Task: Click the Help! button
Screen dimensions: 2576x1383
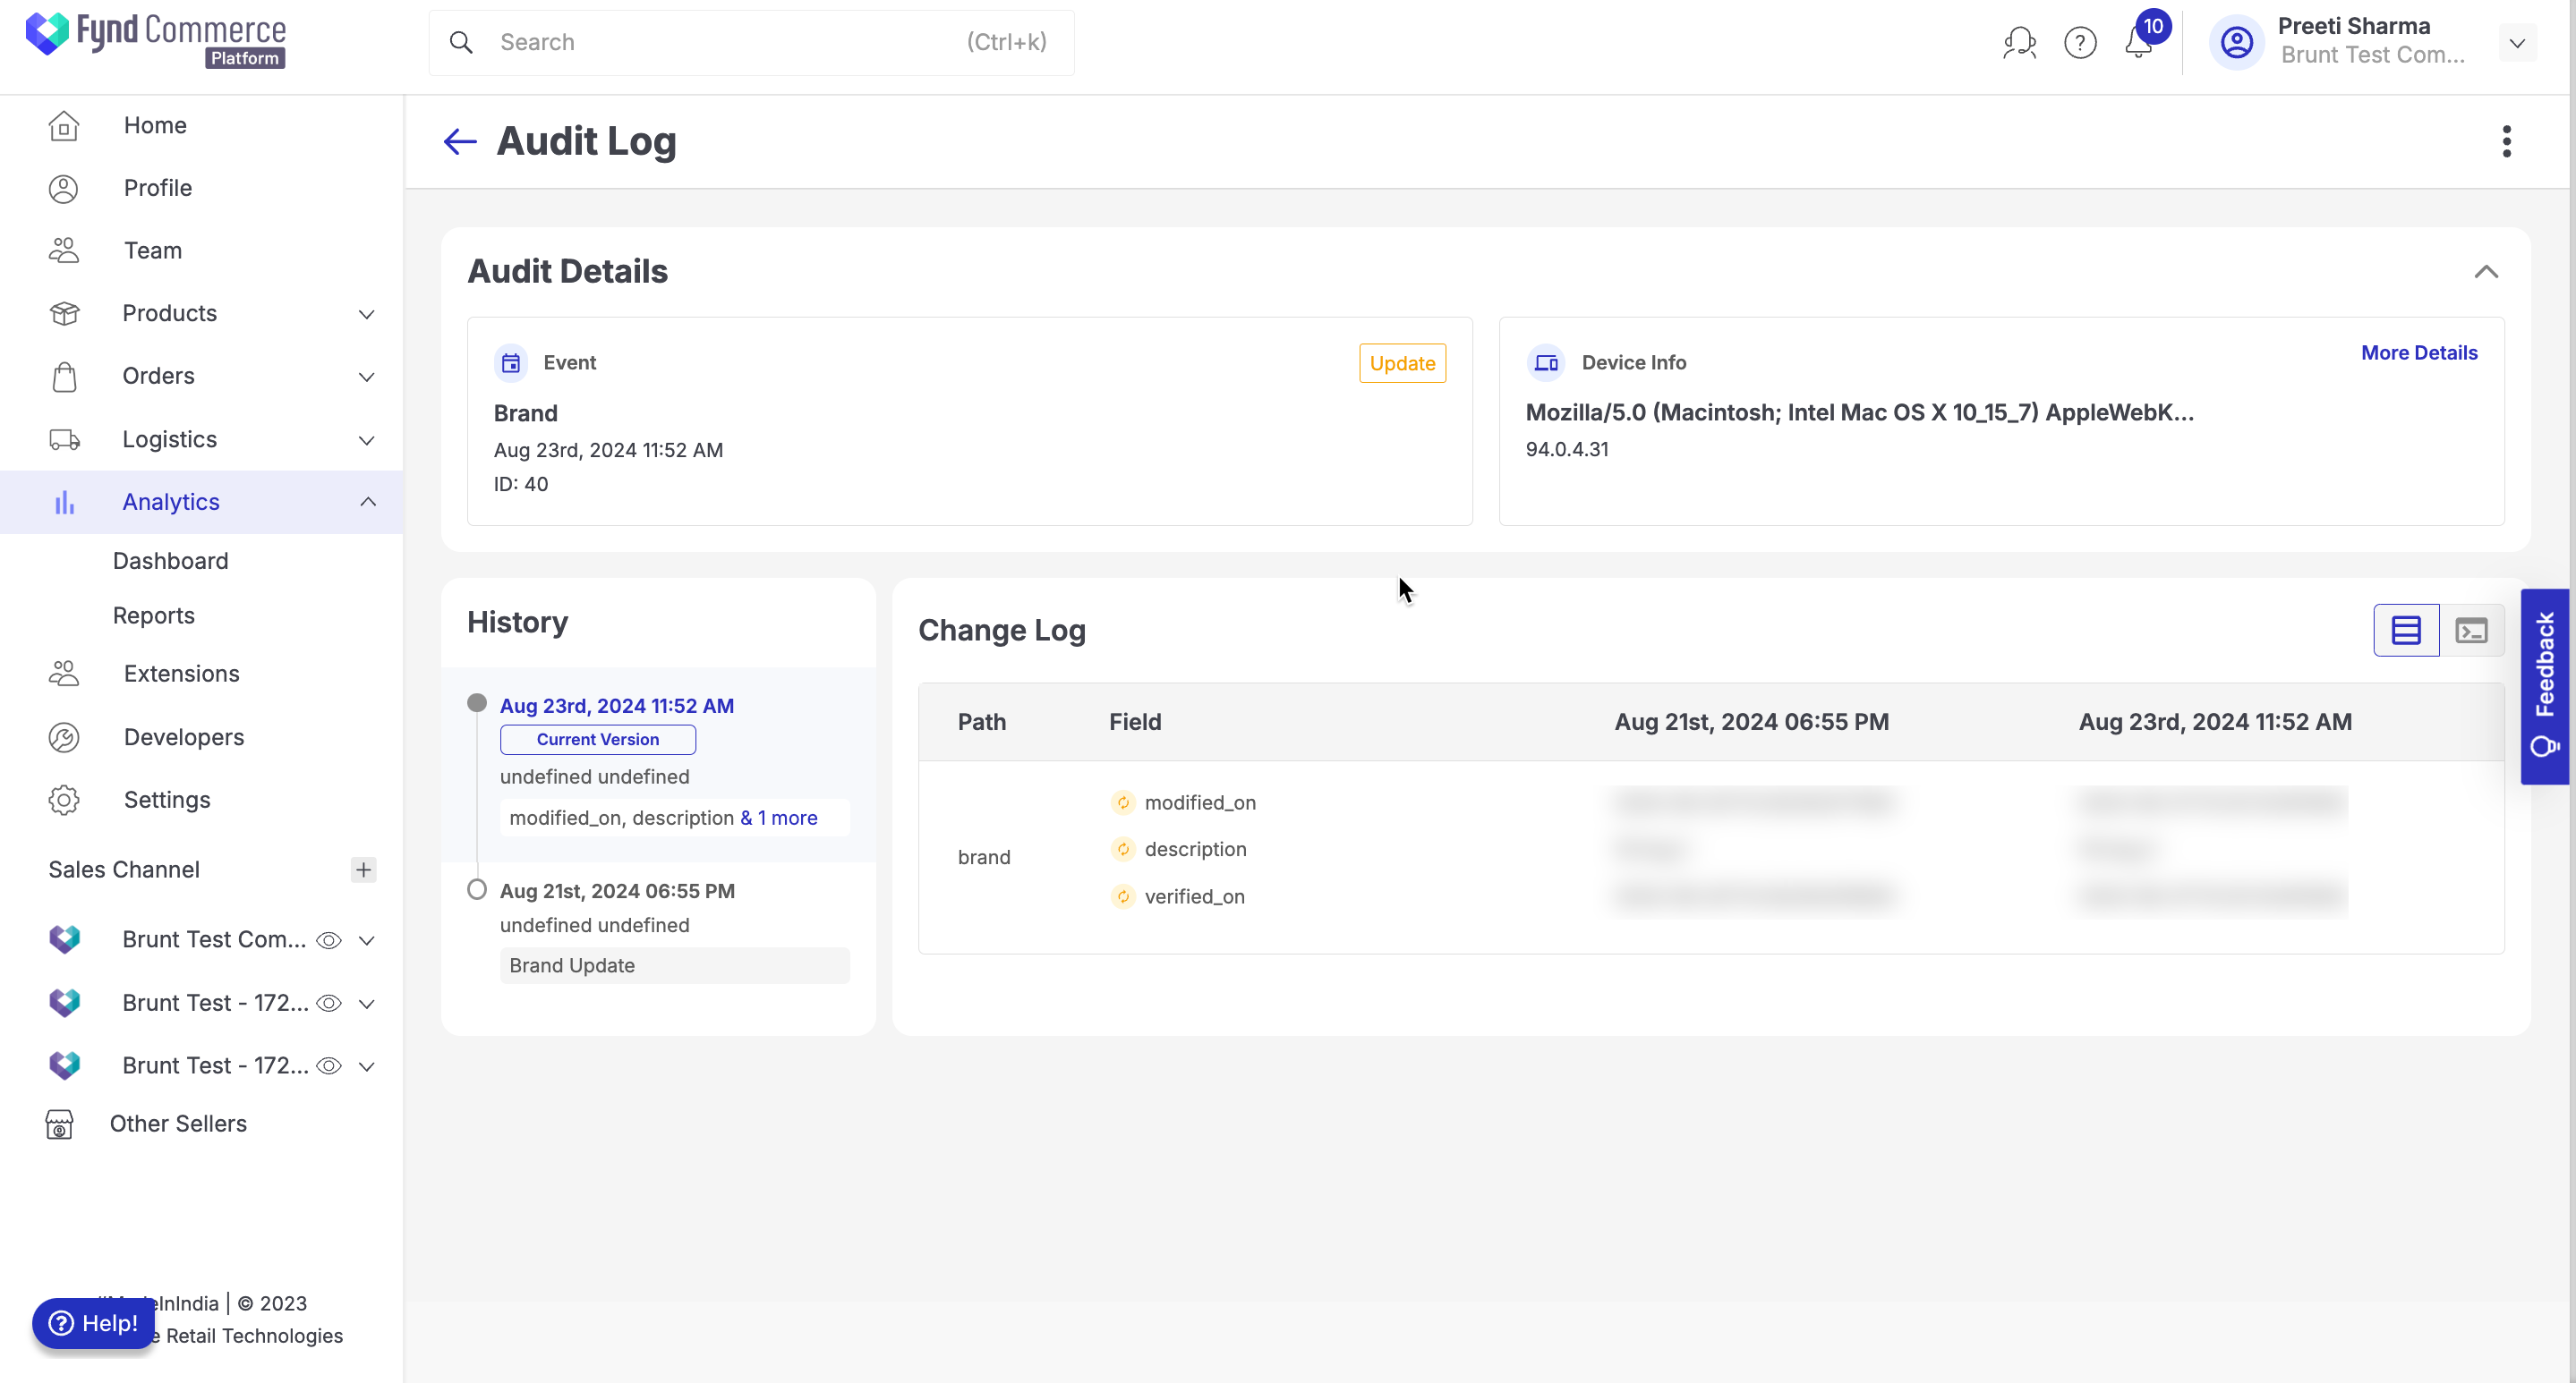Action: [93, 1323]
